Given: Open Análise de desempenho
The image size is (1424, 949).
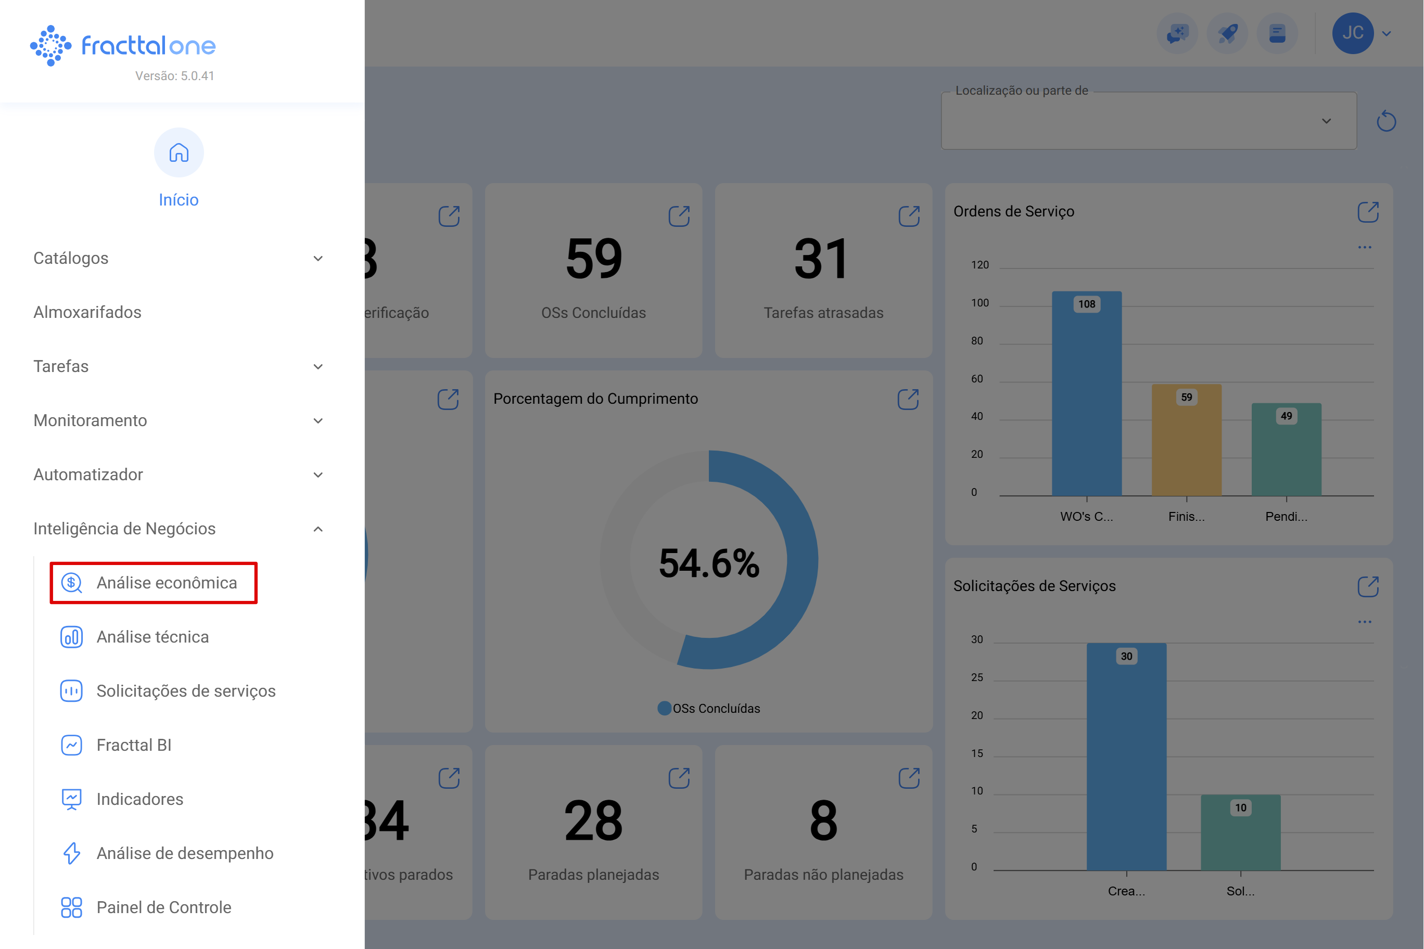Looking at the screenshot, I should point(185,853).
